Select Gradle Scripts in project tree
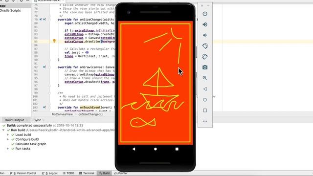This screenshot has width=313, height=176. (x=10, y=10)
